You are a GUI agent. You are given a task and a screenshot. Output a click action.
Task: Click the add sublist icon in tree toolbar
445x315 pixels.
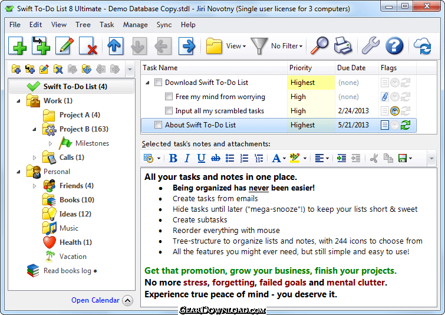click(x=30, y=69)
